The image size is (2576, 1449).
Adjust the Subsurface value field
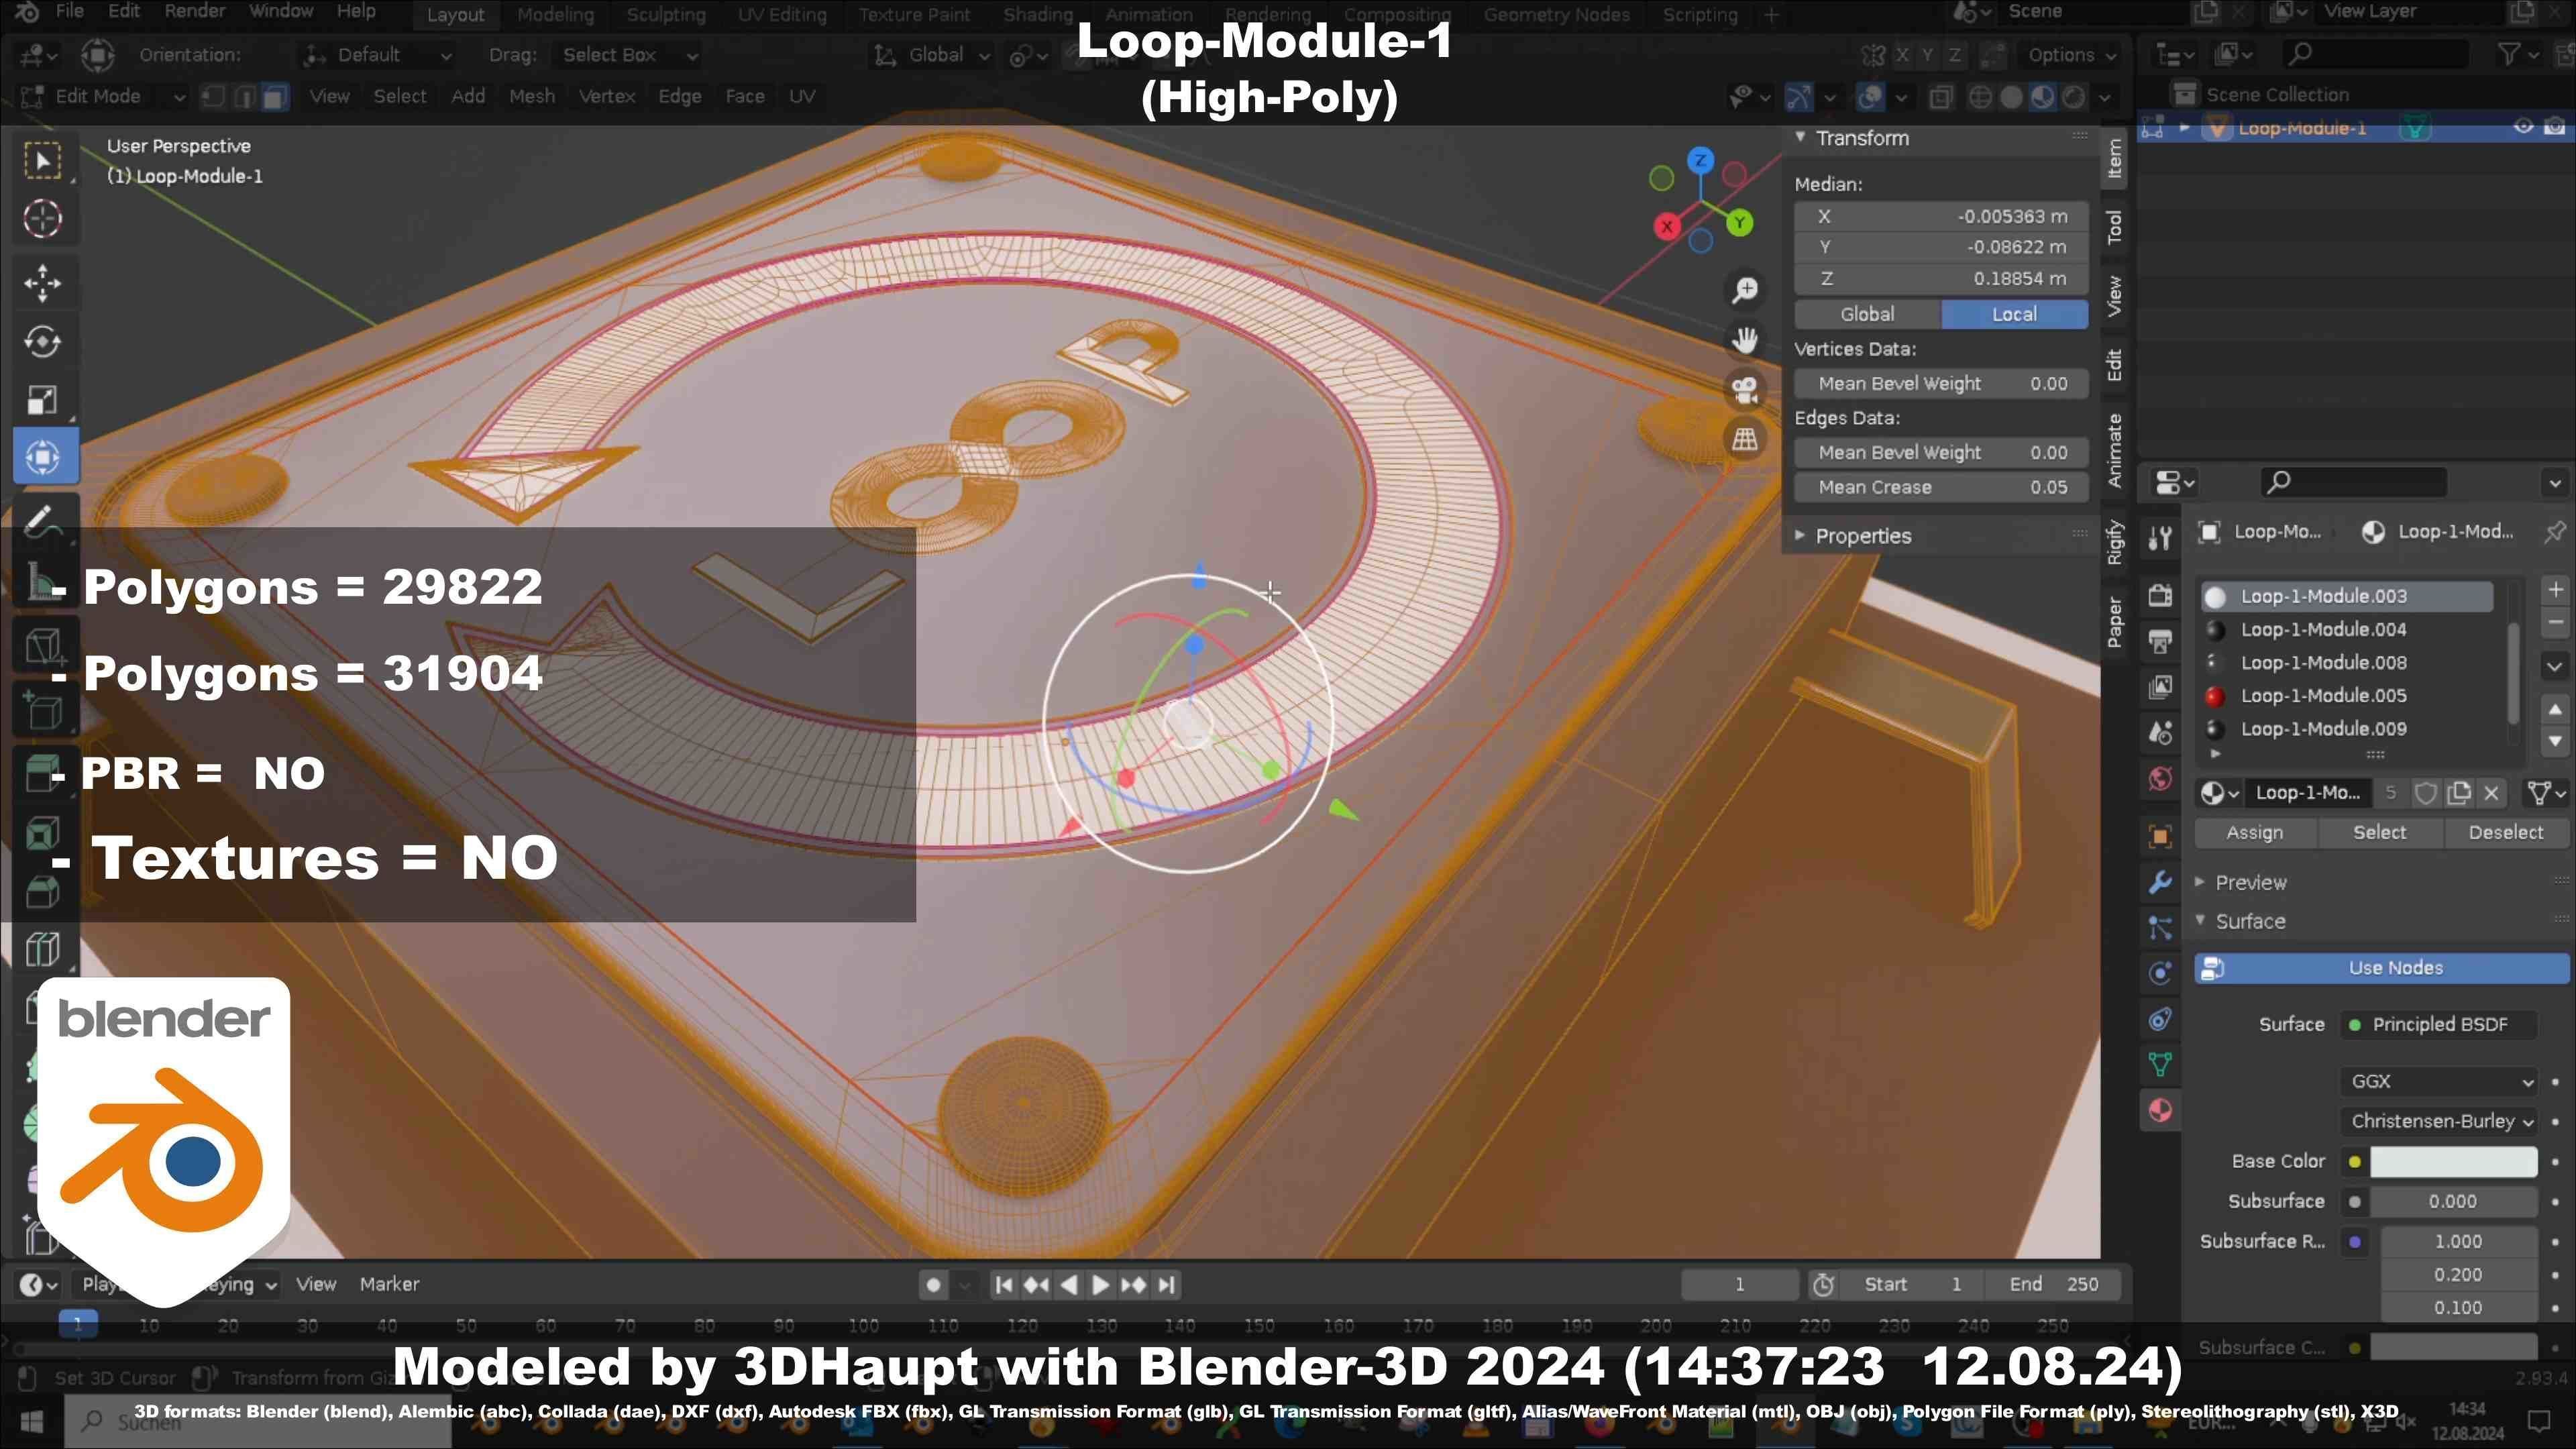click(x=2453, y=1202)
